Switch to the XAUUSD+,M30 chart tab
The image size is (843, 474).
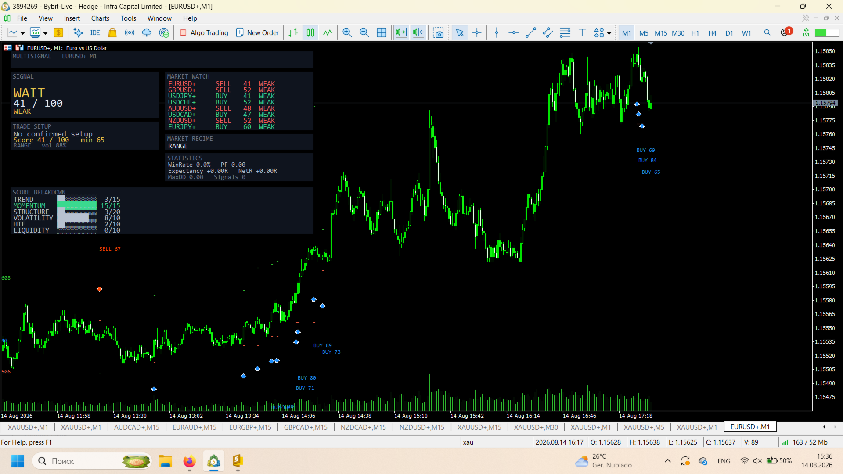coord(536,427)
